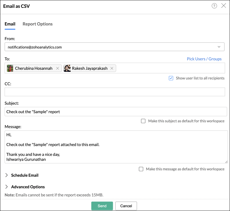Click the help question mark icon

tap(214, 6)
